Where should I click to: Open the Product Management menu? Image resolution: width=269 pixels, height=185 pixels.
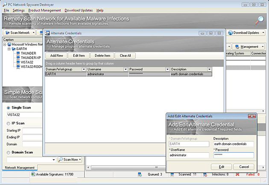(x=44, y=10)
